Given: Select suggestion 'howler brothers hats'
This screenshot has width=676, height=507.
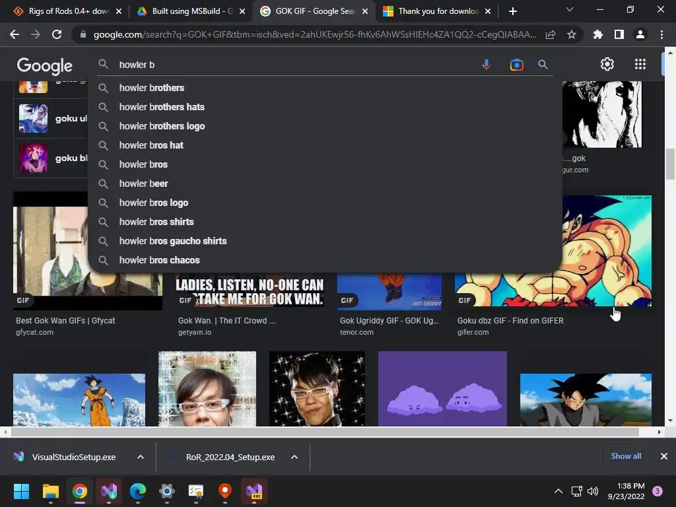Looking at the screenshot, I should coord(325,107).
